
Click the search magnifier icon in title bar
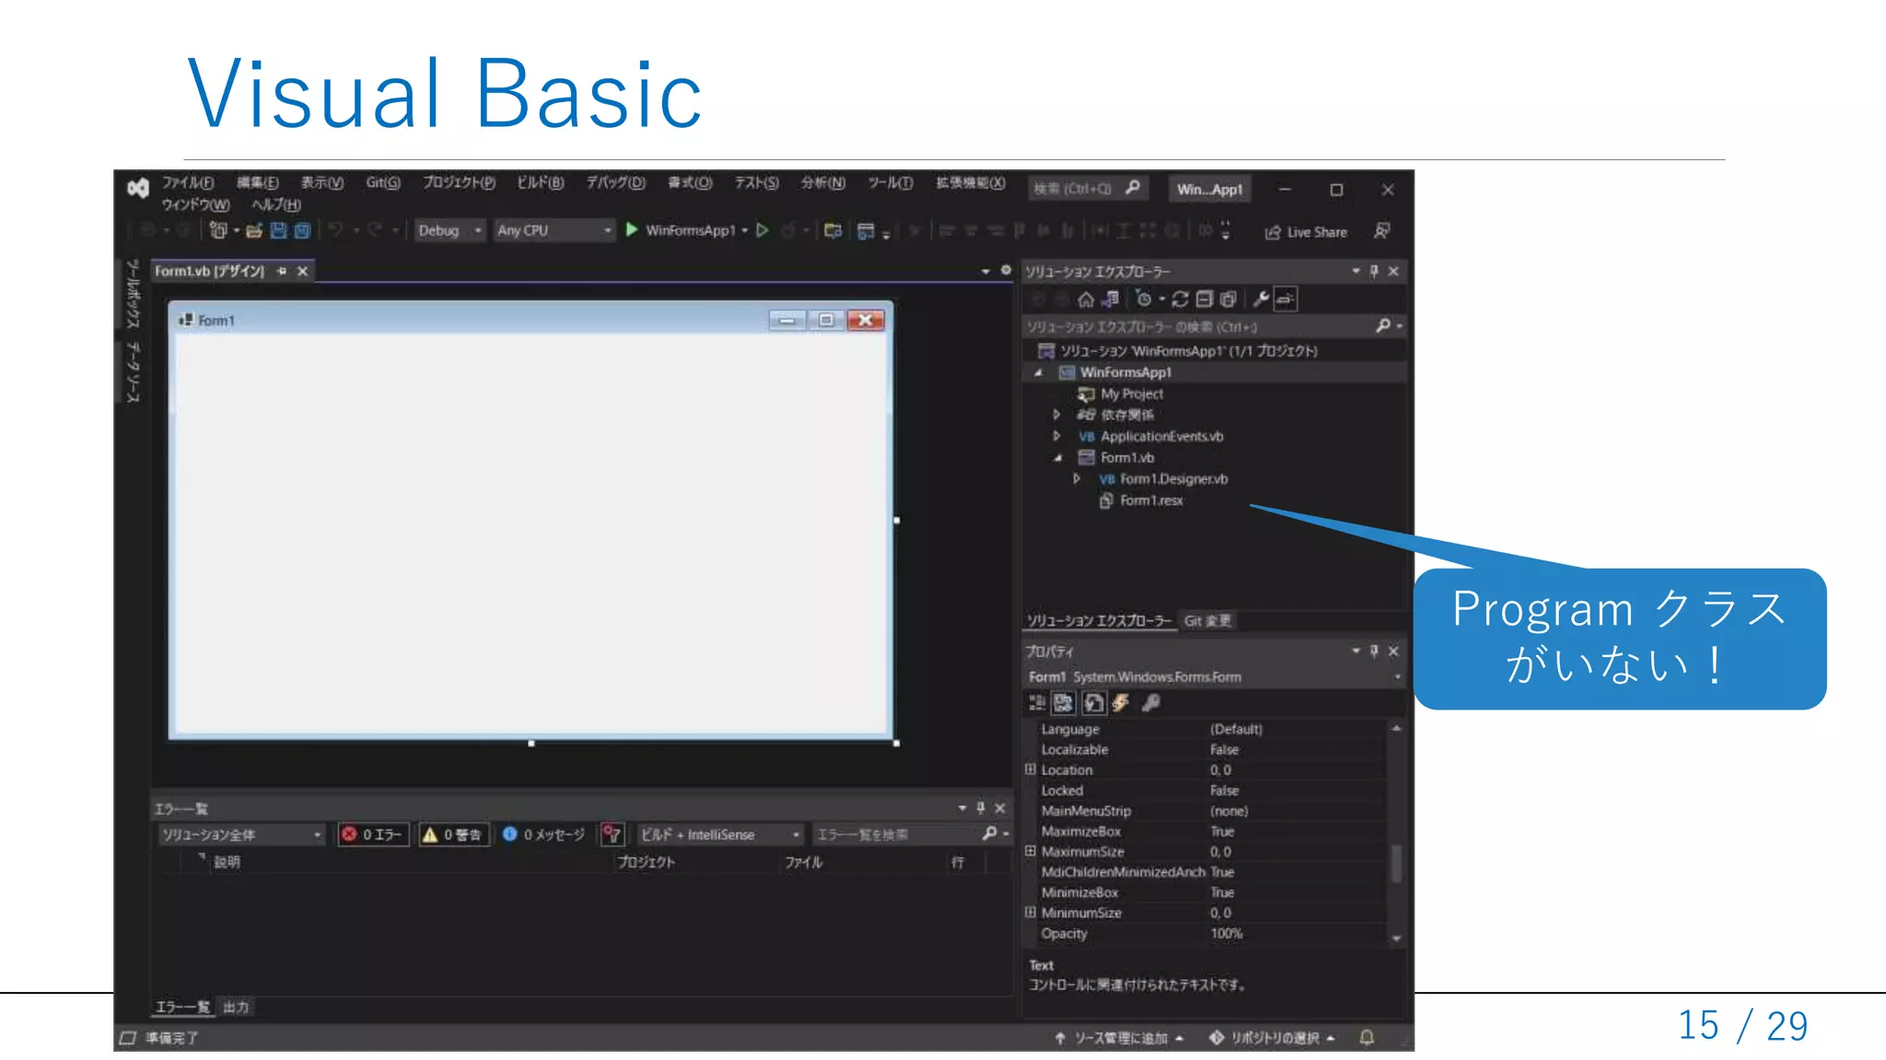pos(1134,188)
